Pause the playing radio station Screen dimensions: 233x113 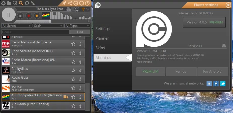[x=9, y=15]
